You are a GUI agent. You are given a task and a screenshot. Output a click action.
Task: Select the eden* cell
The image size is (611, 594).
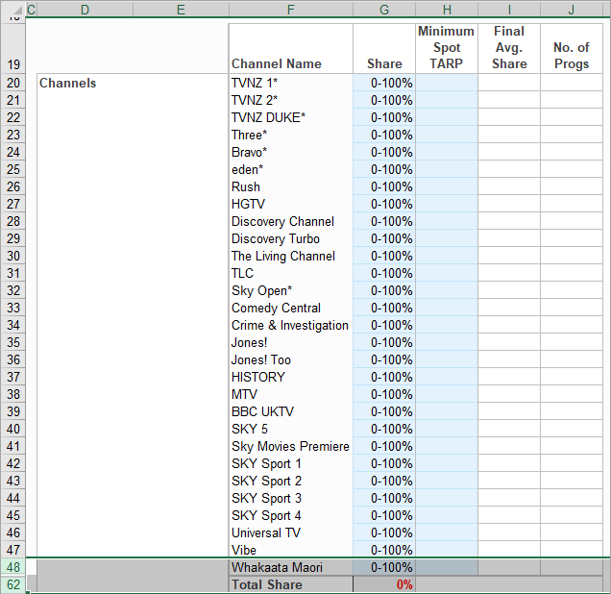point(291,169)
